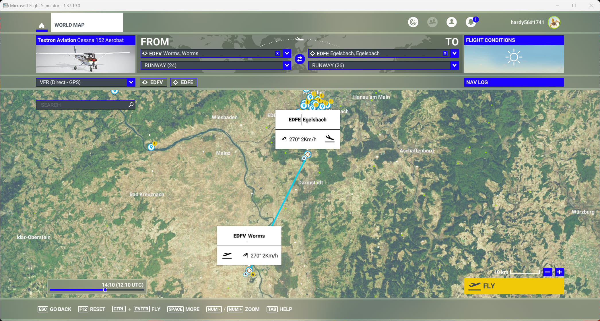Click SPACE MORE at bottom
This screenshot has width=600, height=321.
pyautogui.click(x=184, y=309)
